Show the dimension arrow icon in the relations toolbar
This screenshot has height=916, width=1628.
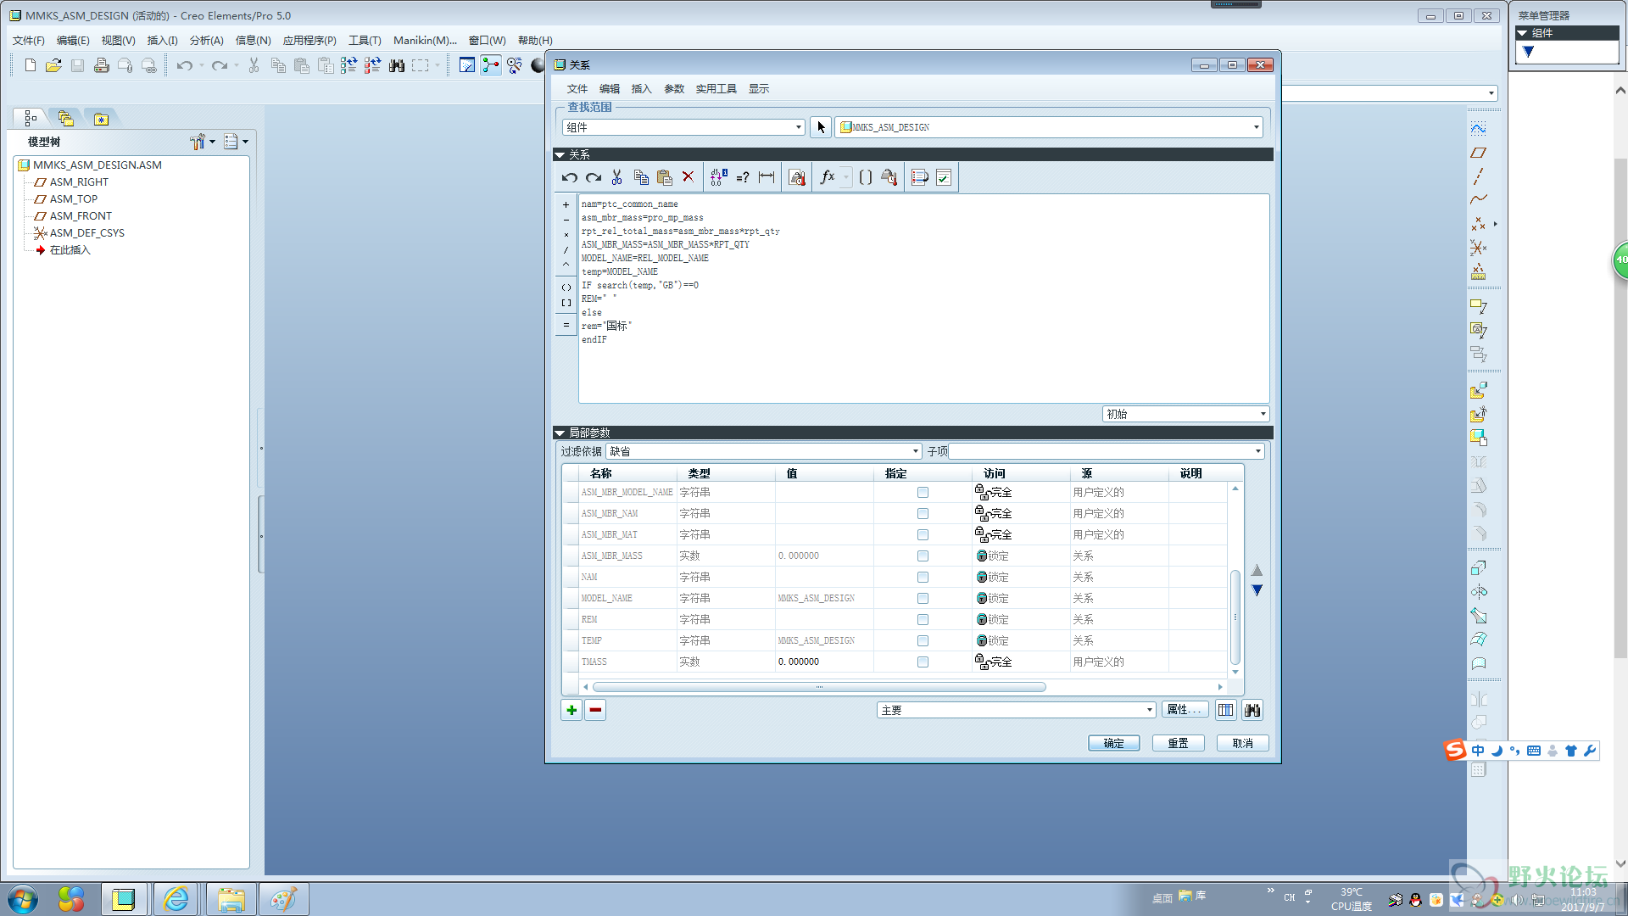click(767, 177)
